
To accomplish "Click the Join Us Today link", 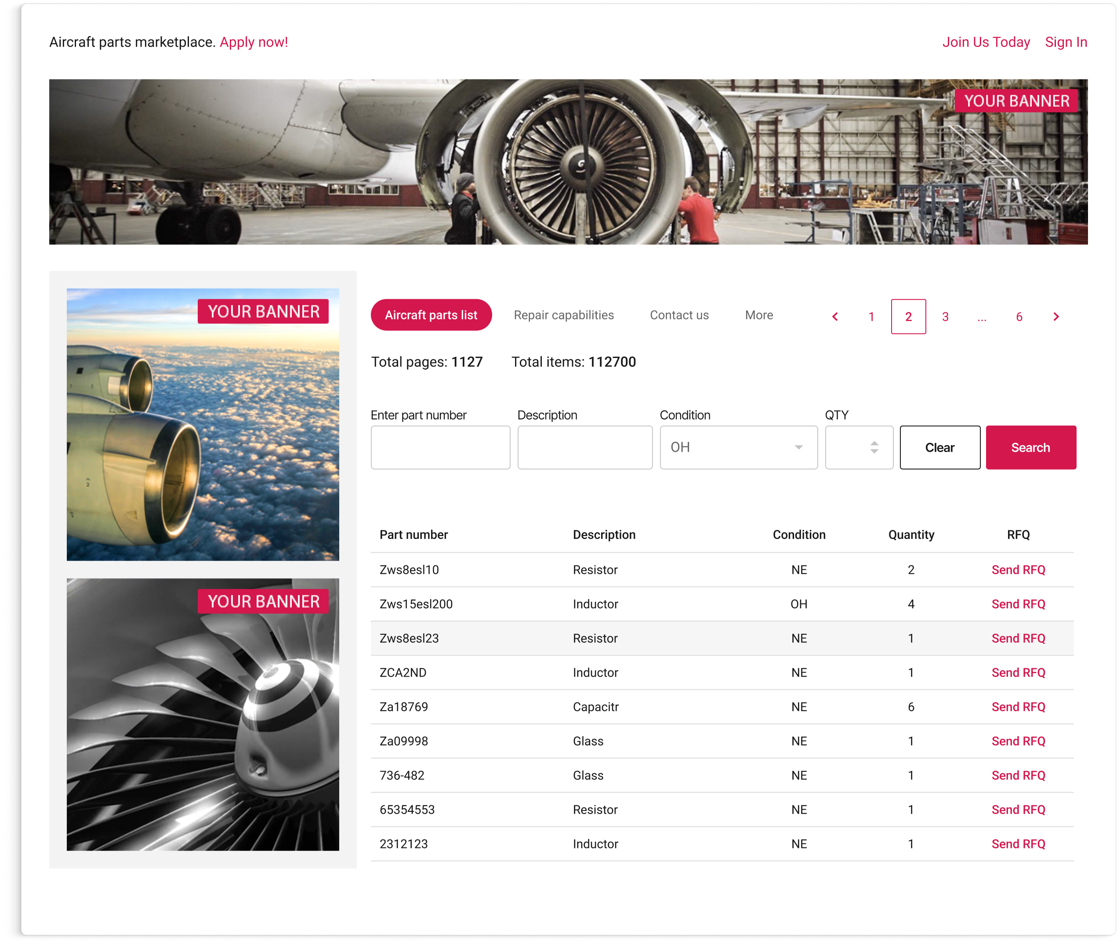I will [x=986, y=42].
